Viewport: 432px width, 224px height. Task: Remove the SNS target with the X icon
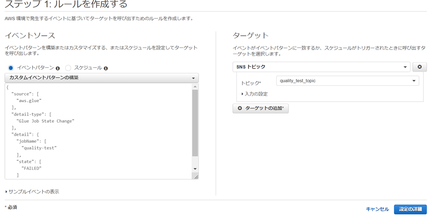pyautogui.click(x=420, y=67)
